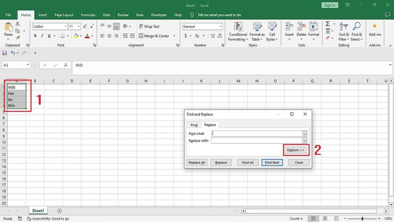Click the Decrease Indent icon
The height and width of the screenshot is (222, 394).
[125, 36]
